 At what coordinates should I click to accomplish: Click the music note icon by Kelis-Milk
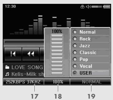(x=7, y=74)
